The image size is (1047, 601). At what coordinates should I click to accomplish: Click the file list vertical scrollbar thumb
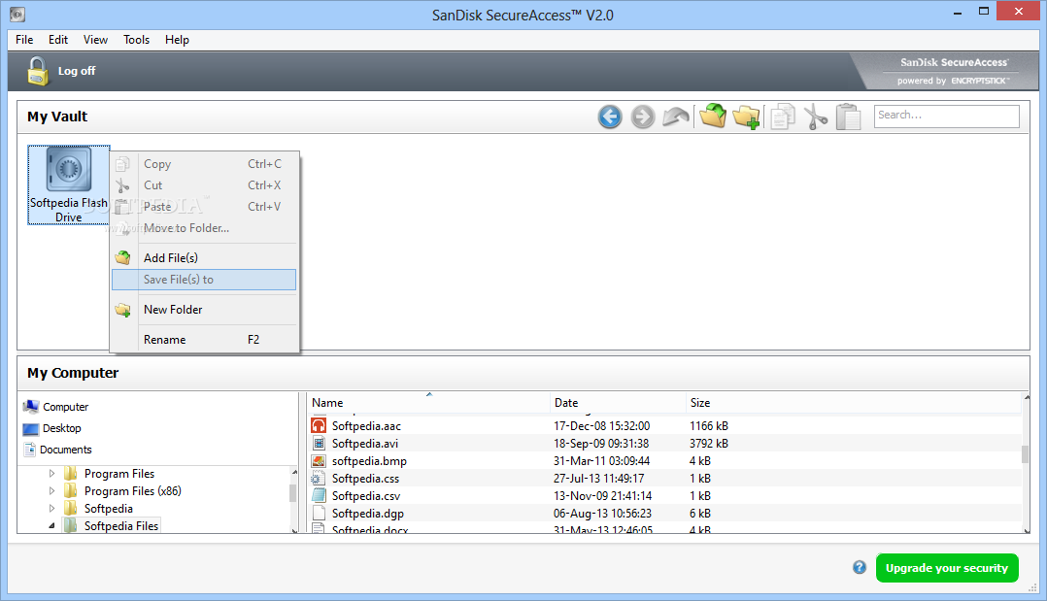pos(1025,454)
